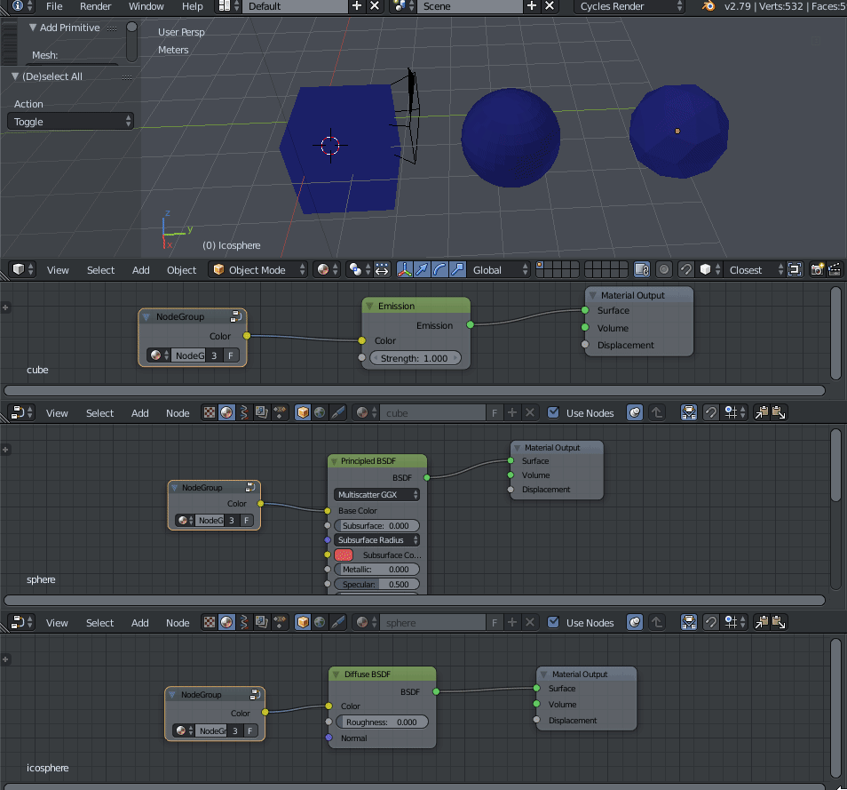This screenshot has width=847, height=790.
Task: Click the OpenGL render animation clapper icon
Action: coord(835,269)
